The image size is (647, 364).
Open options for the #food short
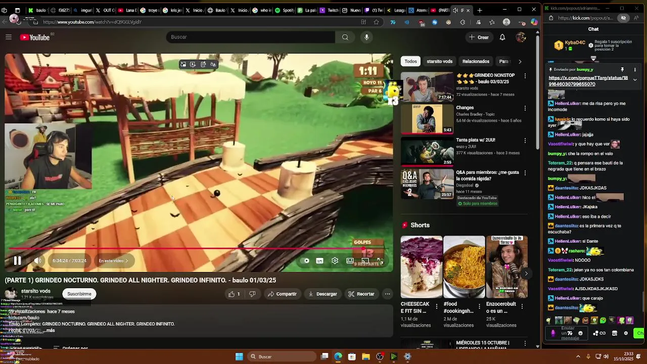(479, 306)
